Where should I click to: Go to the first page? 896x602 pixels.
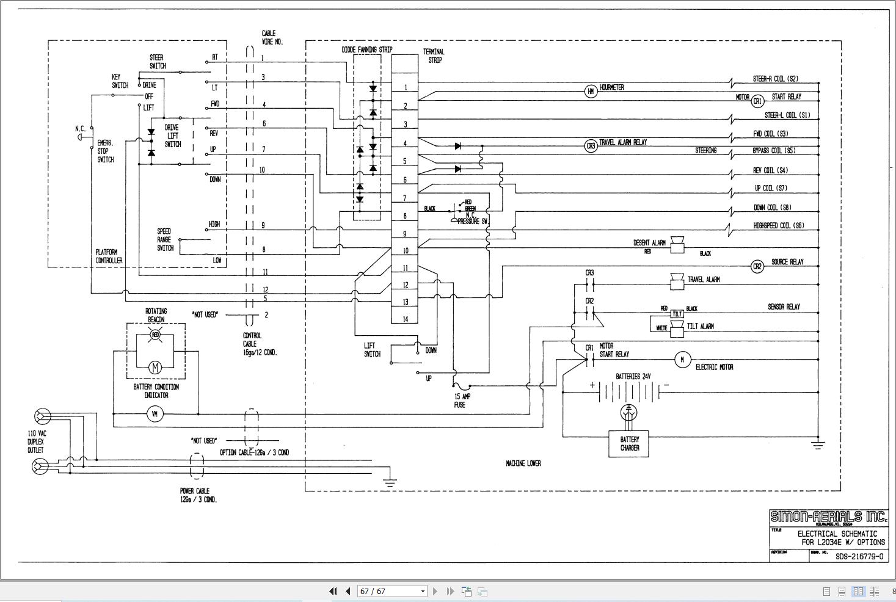[x=333, y=591]
